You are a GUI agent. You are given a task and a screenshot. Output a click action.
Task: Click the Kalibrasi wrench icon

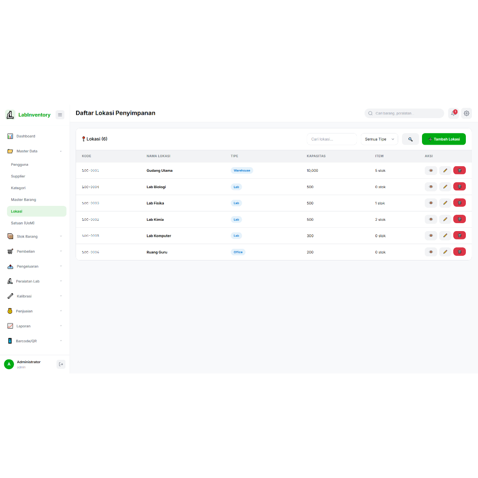10,296
